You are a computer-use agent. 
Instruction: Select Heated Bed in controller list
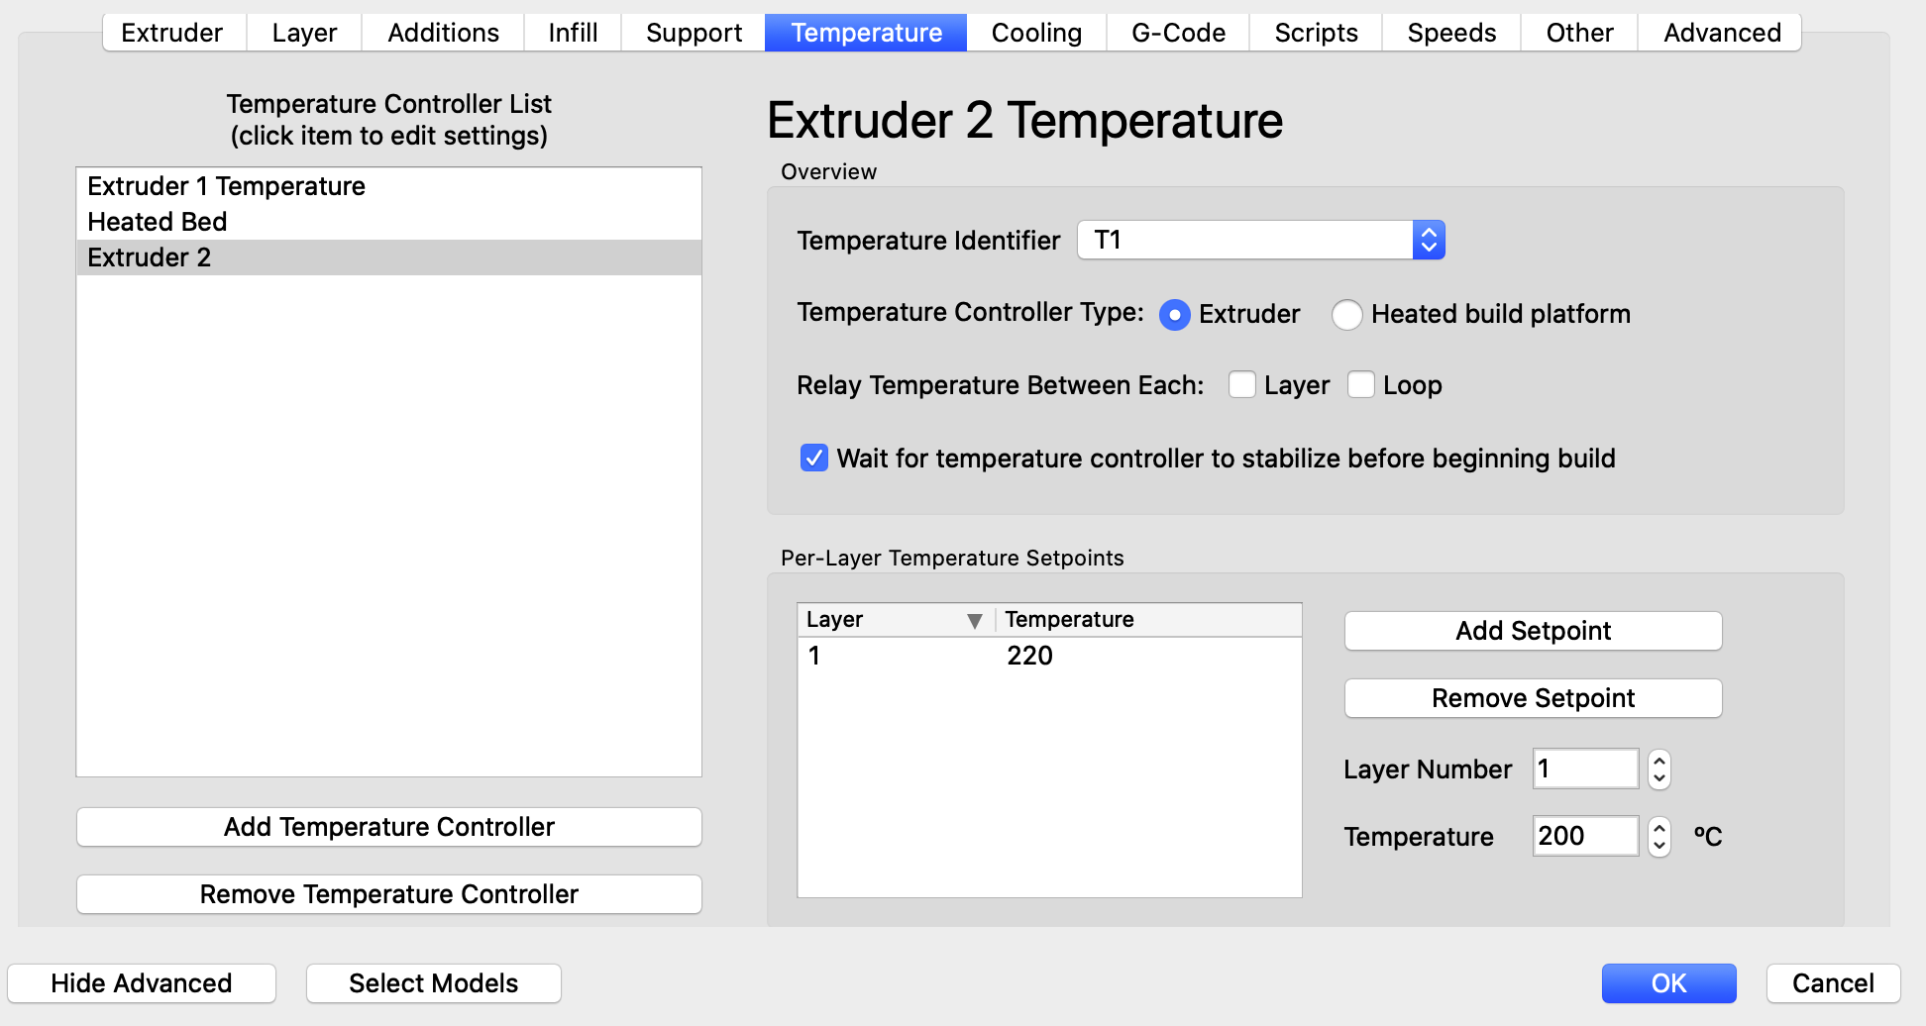158,222
